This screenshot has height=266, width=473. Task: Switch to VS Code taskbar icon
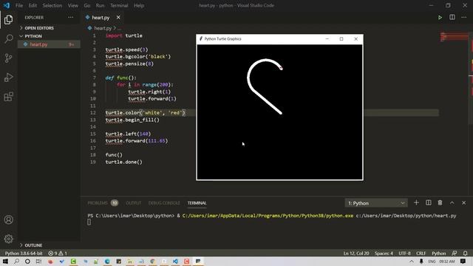coord(175,261)
